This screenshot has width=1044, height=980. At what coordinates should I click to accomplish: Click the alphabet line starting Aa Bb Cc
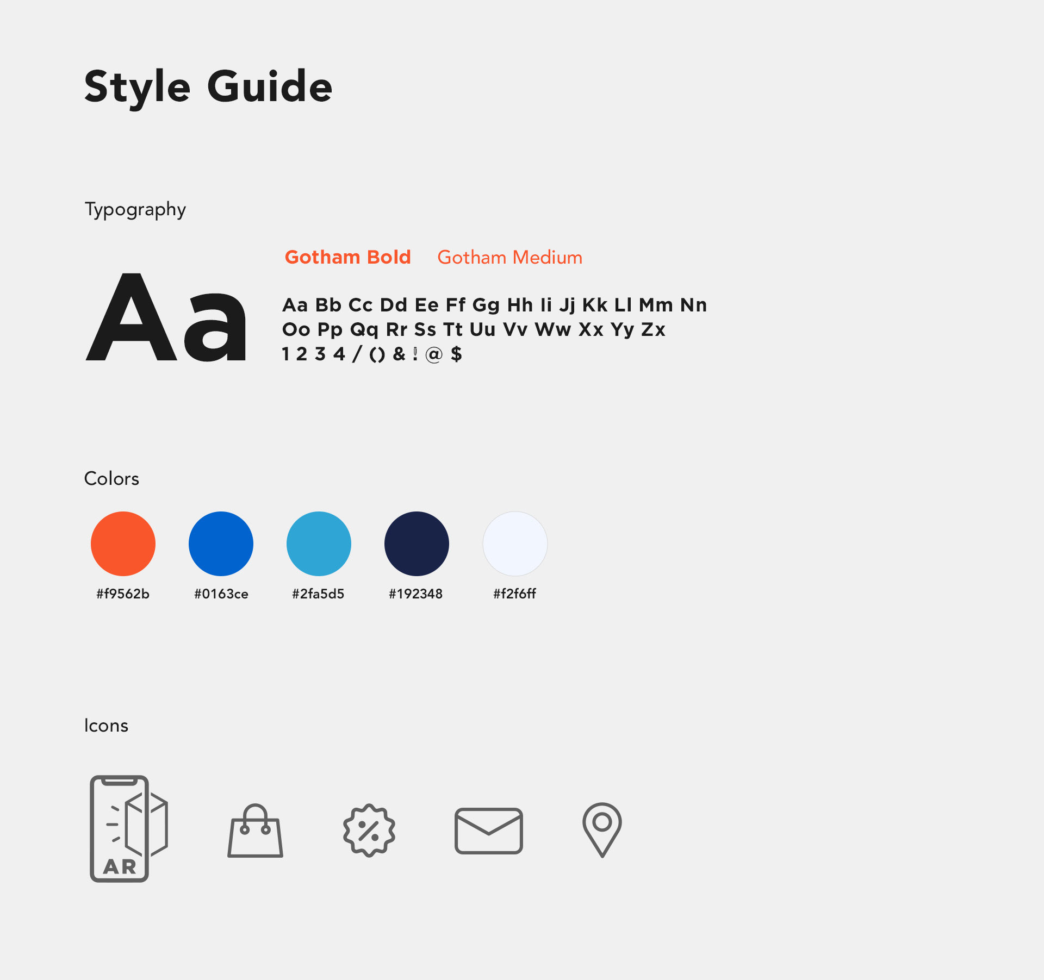click(494, 305)
